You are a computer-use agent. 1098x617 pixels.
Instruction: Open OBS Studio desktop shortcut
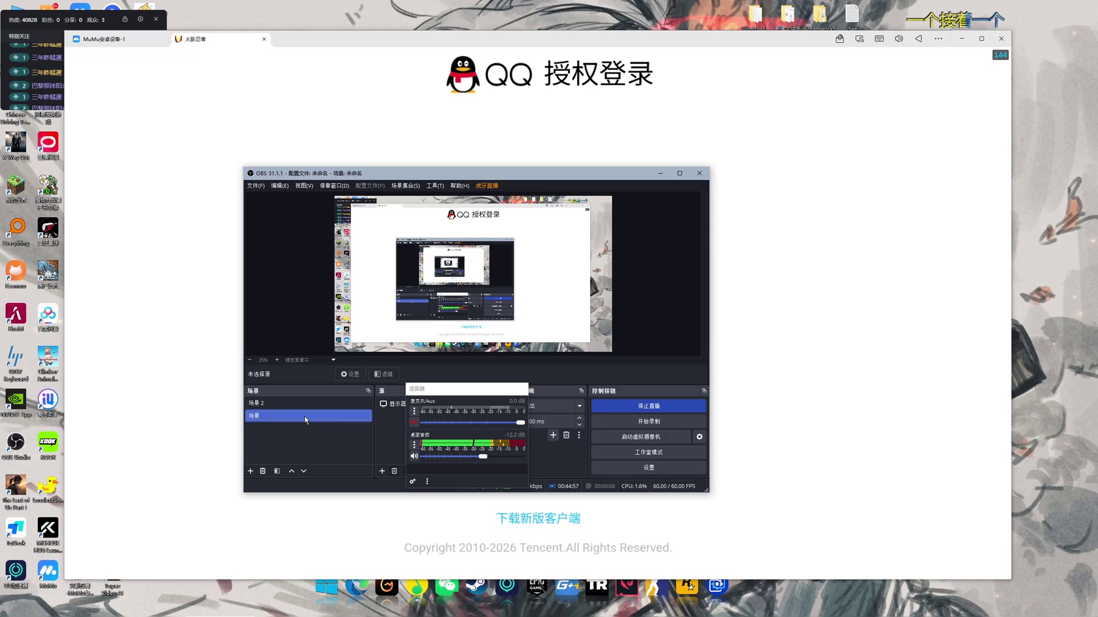click(16, 446)
